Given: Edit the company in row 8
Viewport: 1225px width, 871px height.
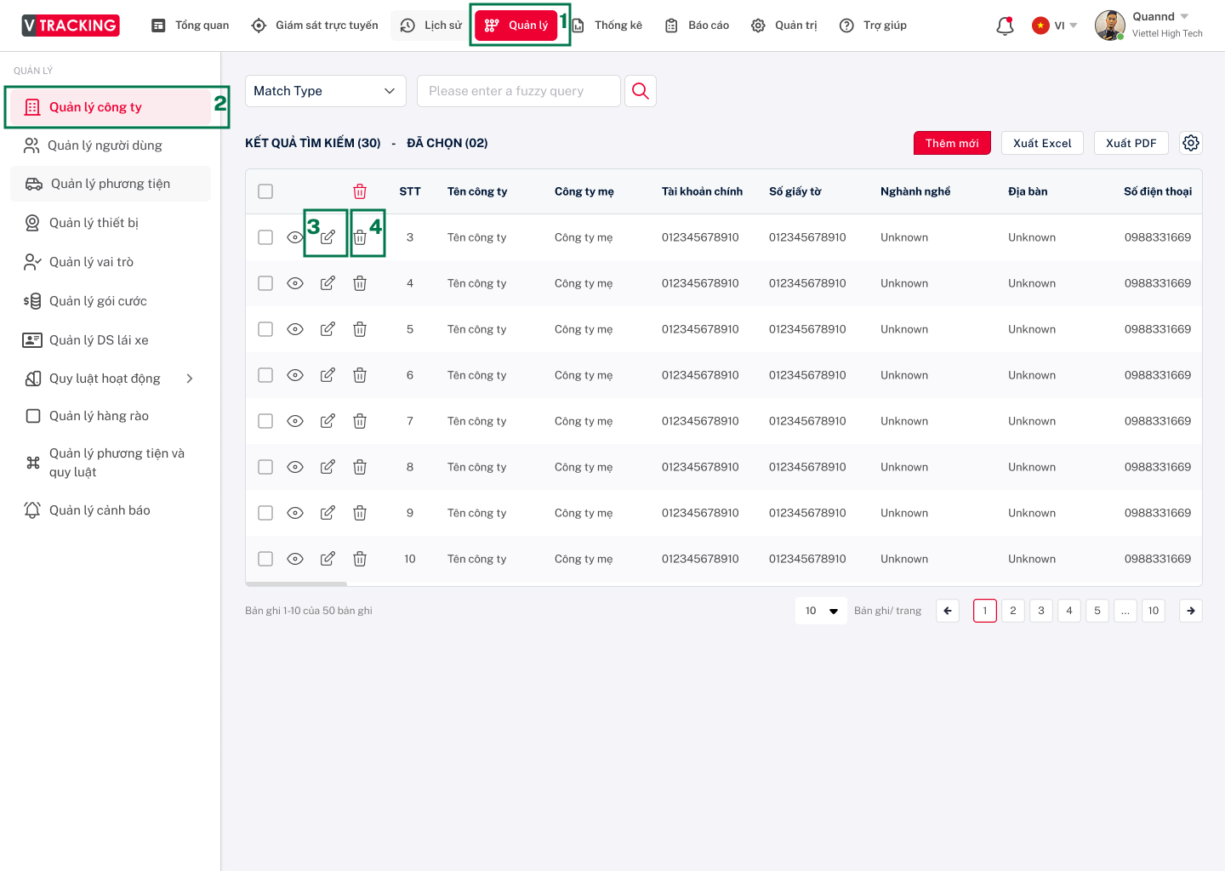Looking at the screenshot, I should click(328, 467).
